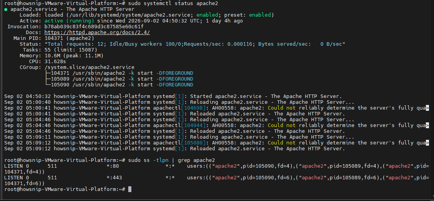Click the wrapped '104371,fd=6))' text
This screenshot has height=201, width=434.
pyautogui.click(x=24, y=183)
